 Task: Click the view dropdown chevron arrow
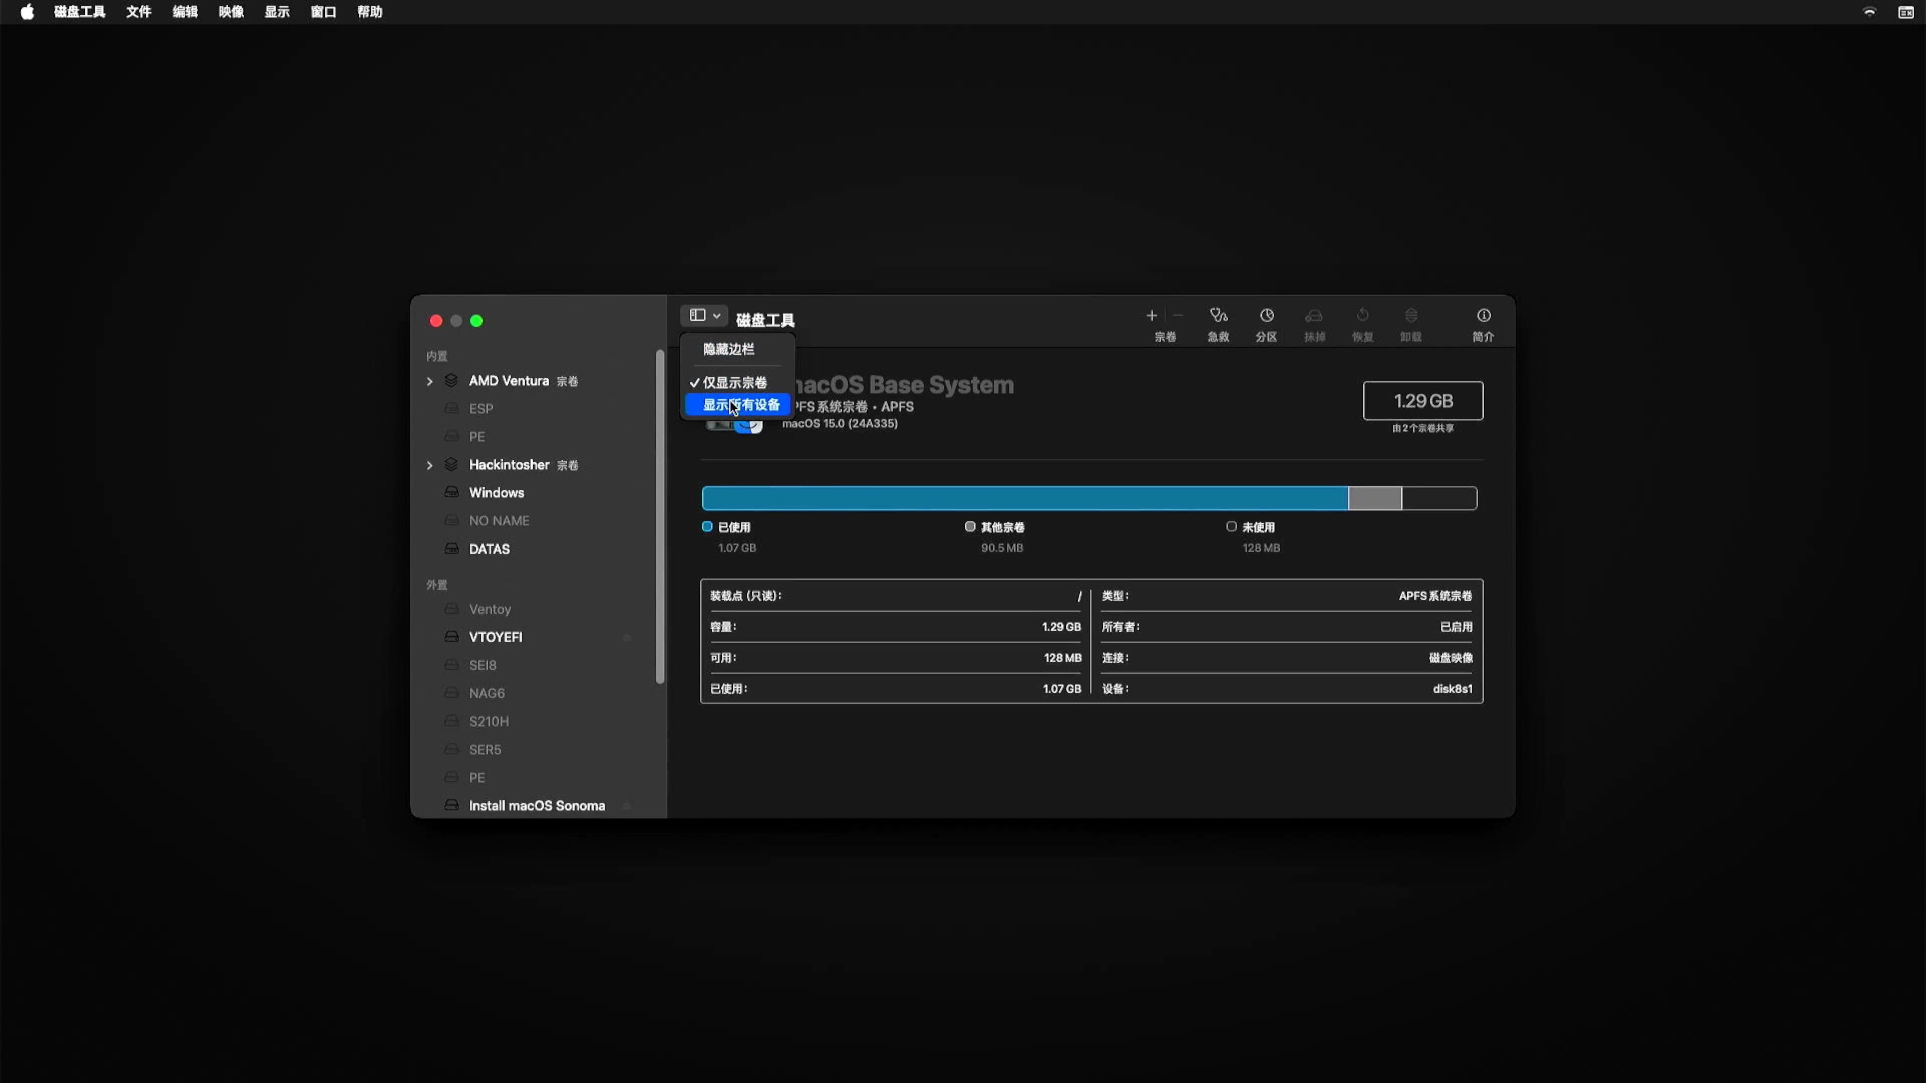[x=716, y=316]
